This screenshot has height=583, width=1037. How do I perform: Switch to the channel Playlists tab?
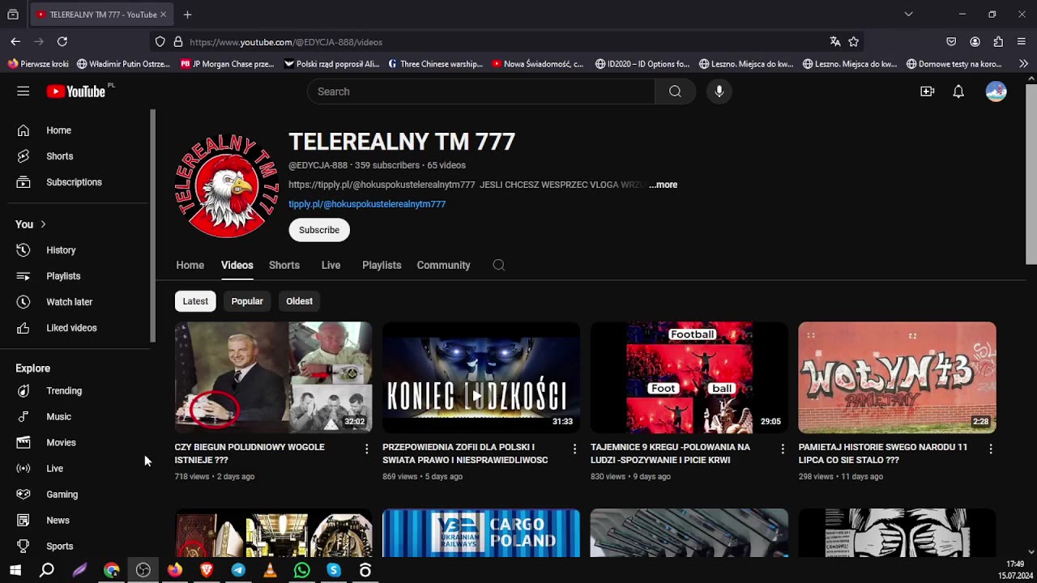point(382,265)
